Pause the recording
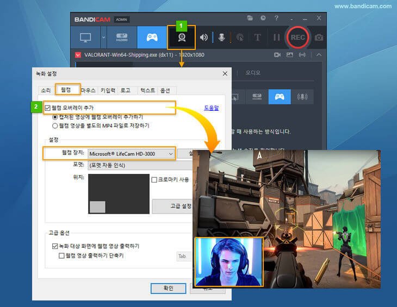The height and width of the screenshot is (307, 397). [276, 37]
